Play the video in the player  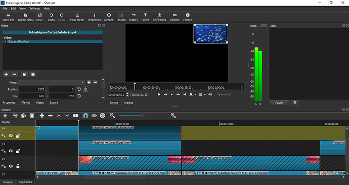point(171,94)
